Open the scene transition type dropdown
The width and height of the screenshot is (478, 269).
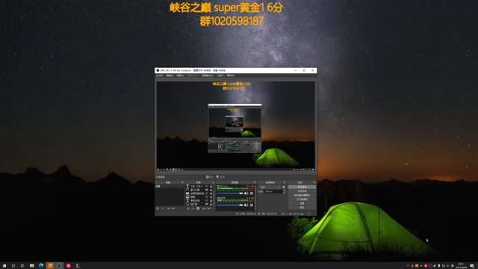tap(270, 187)
